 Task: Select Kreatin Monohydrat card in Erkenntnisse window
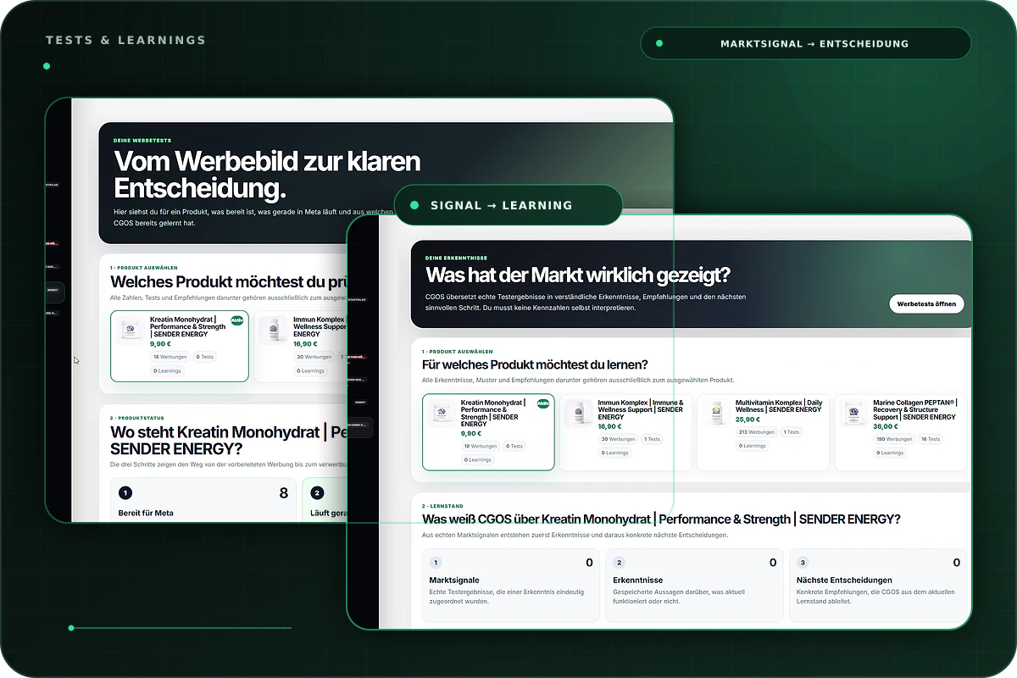coord(488,432)
